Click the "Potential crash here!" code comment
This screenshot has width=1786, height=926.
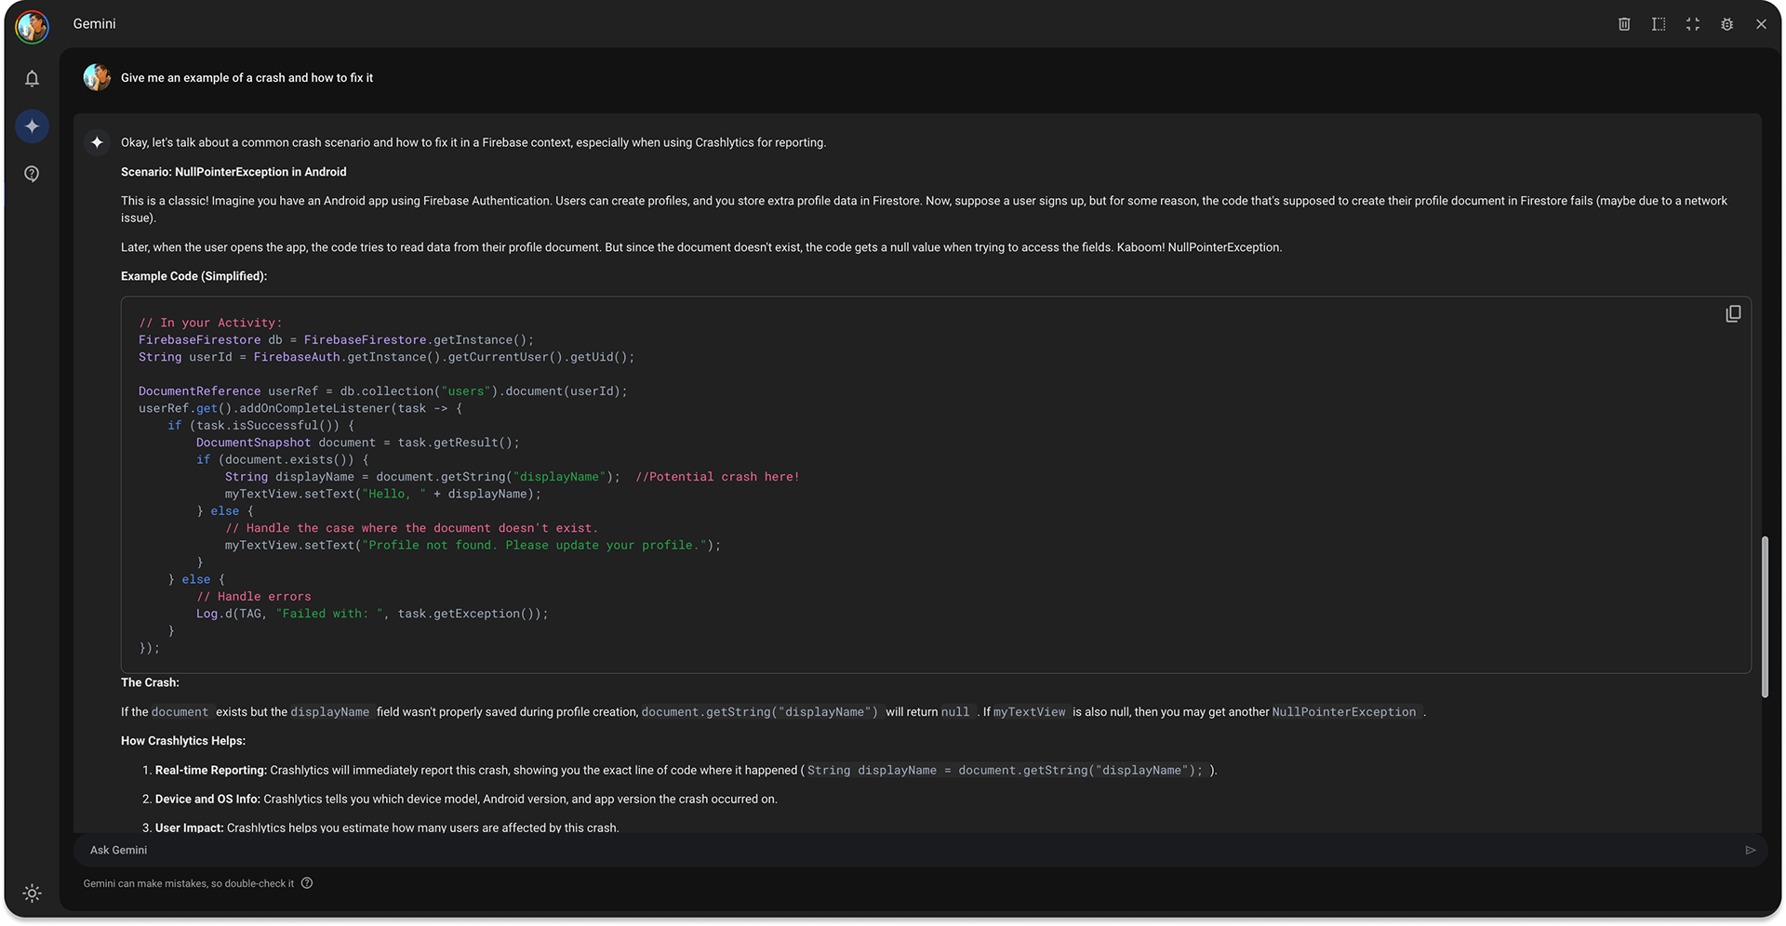click(717, 477)
